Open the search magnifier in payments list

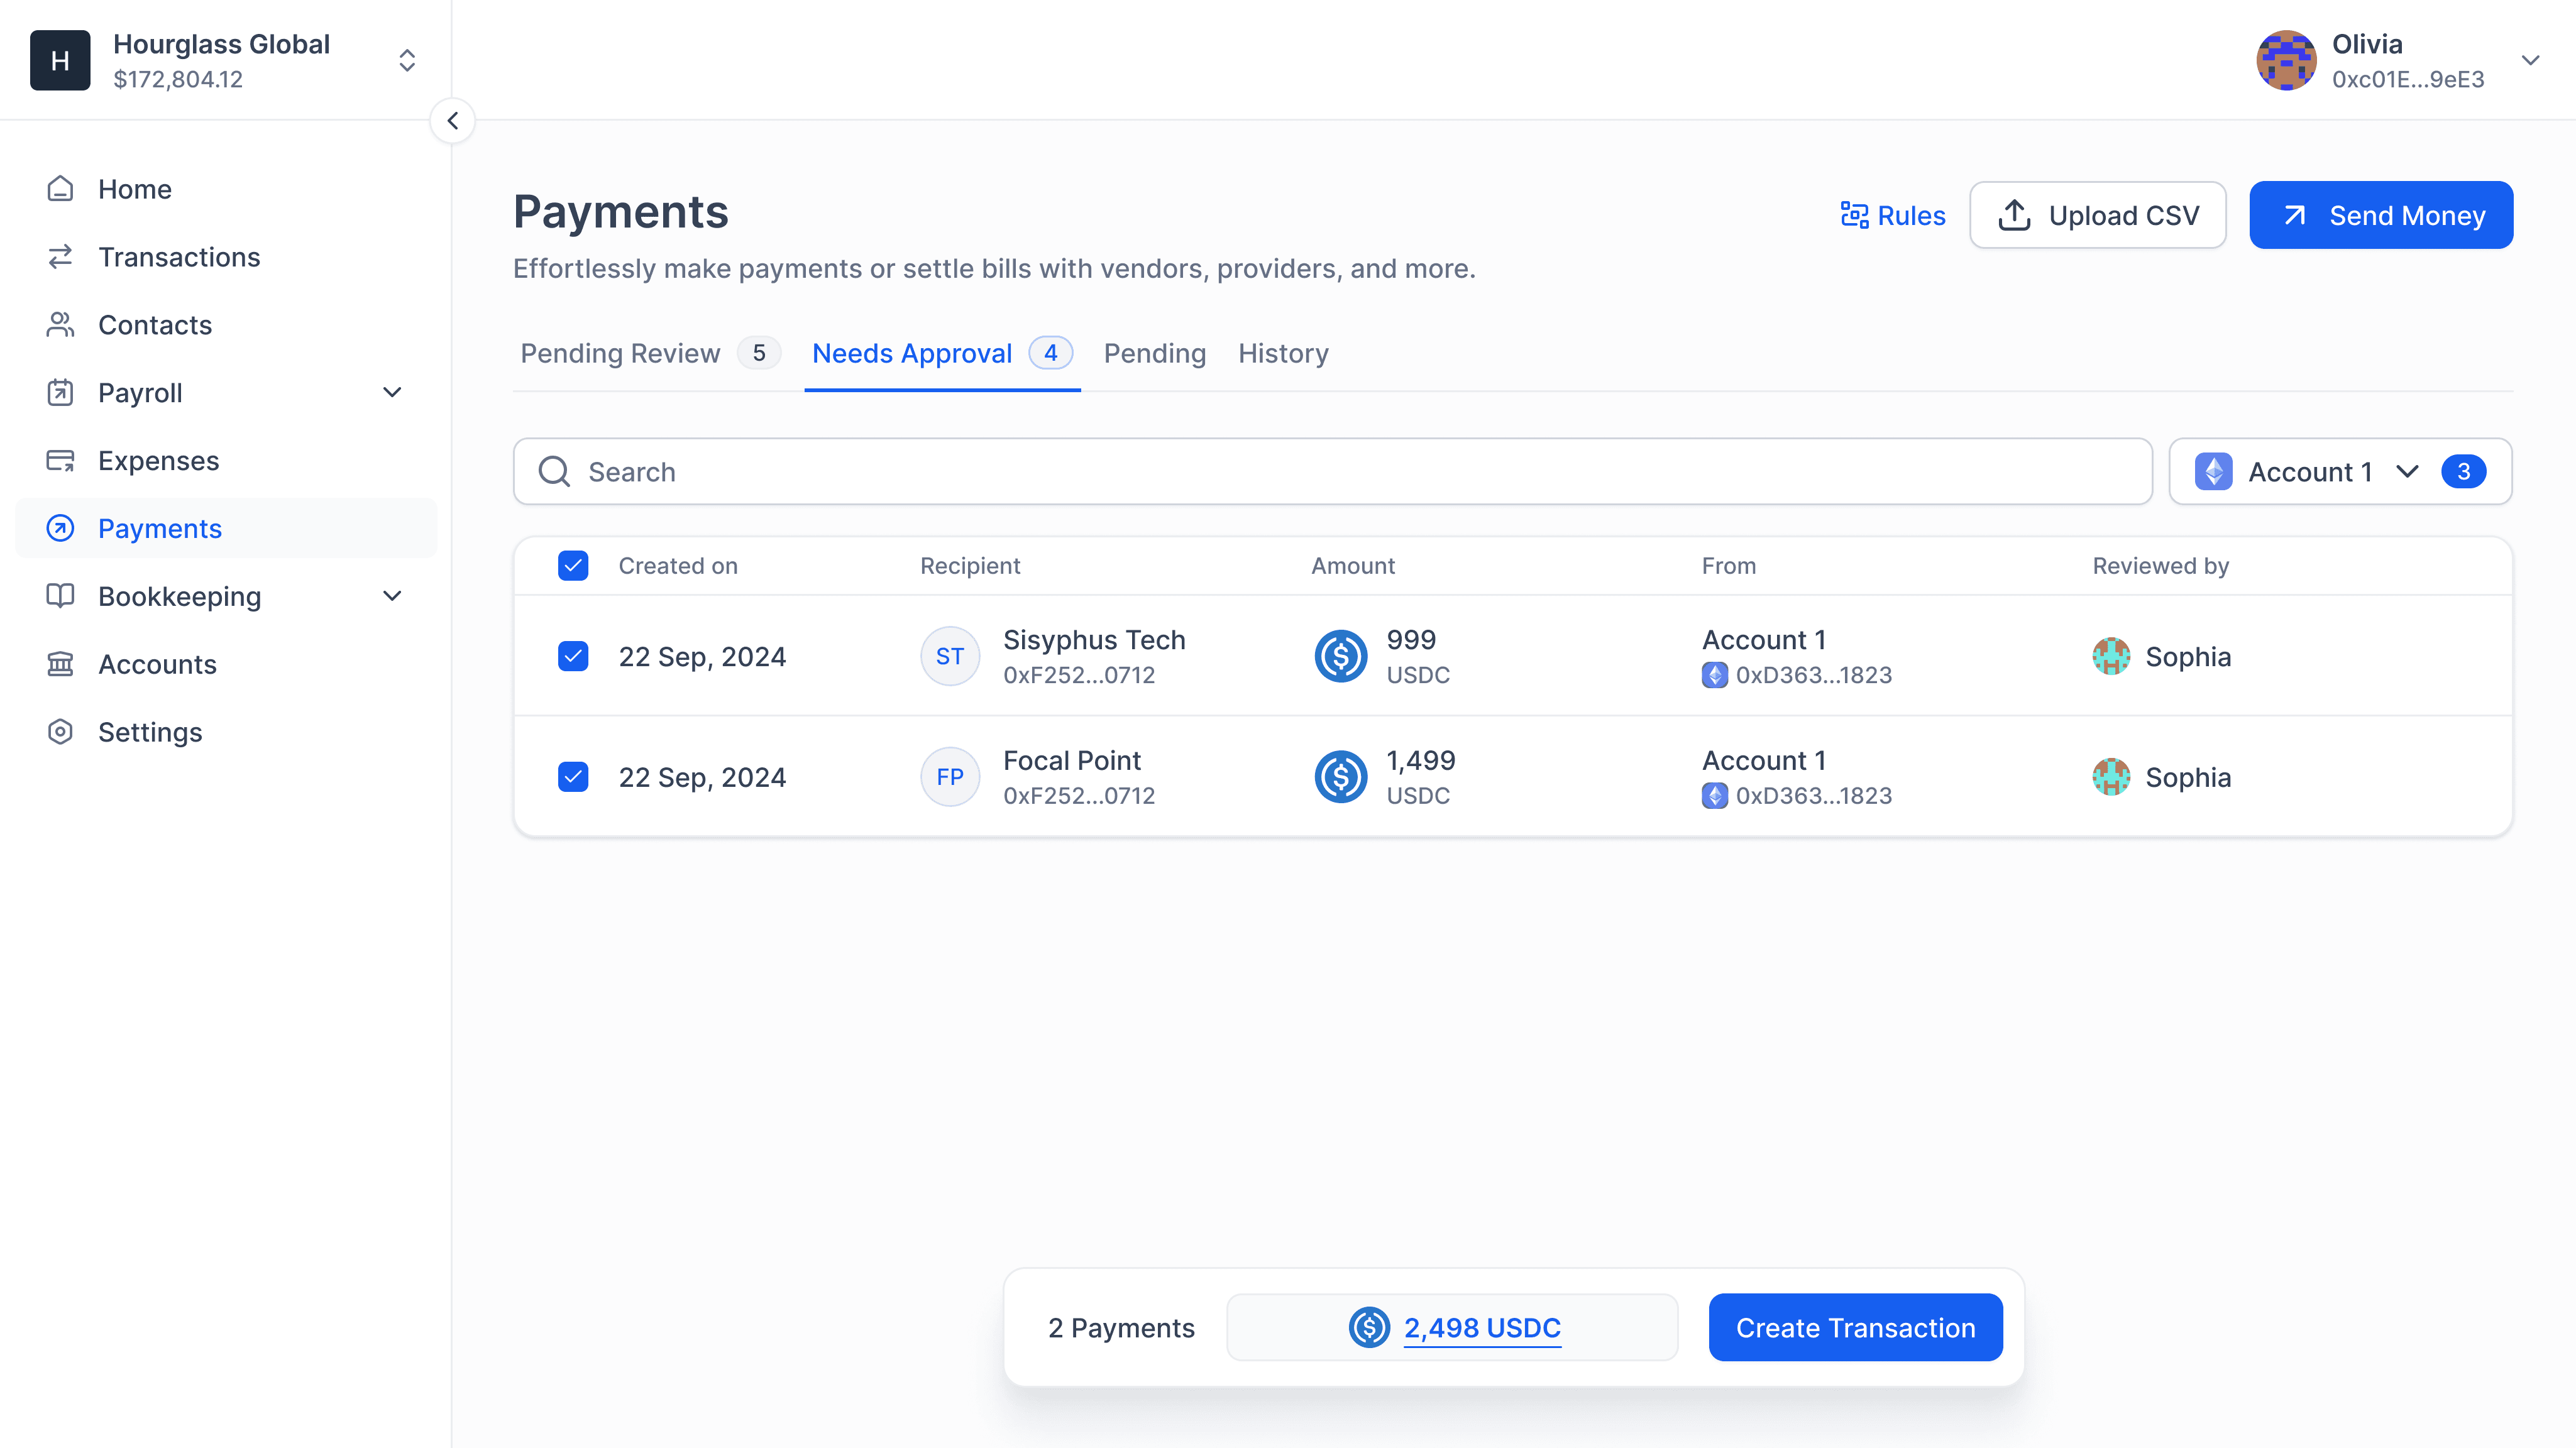click(554, 471)
